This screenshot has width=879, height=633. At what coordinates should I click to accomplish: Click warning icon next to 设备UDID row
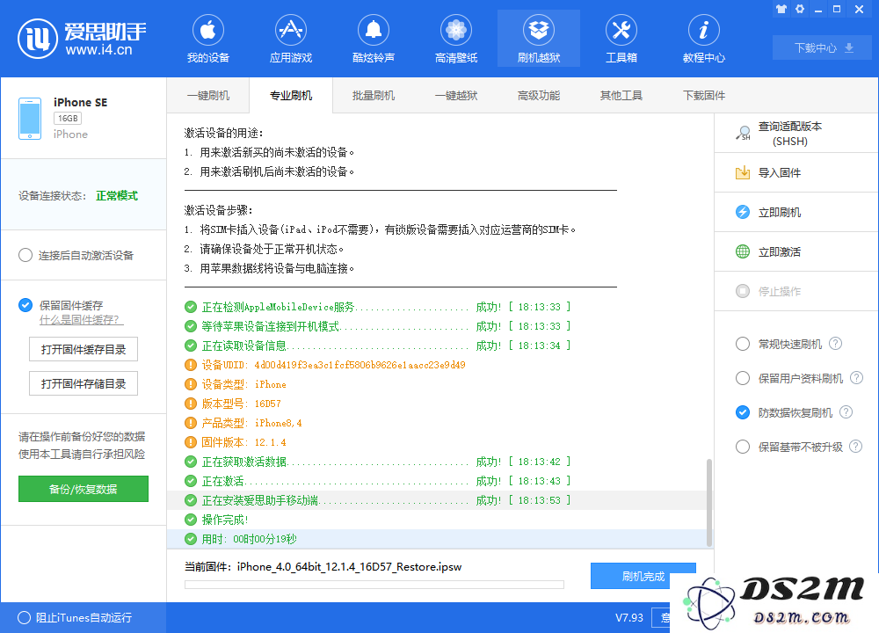click(x=191, y=365)
